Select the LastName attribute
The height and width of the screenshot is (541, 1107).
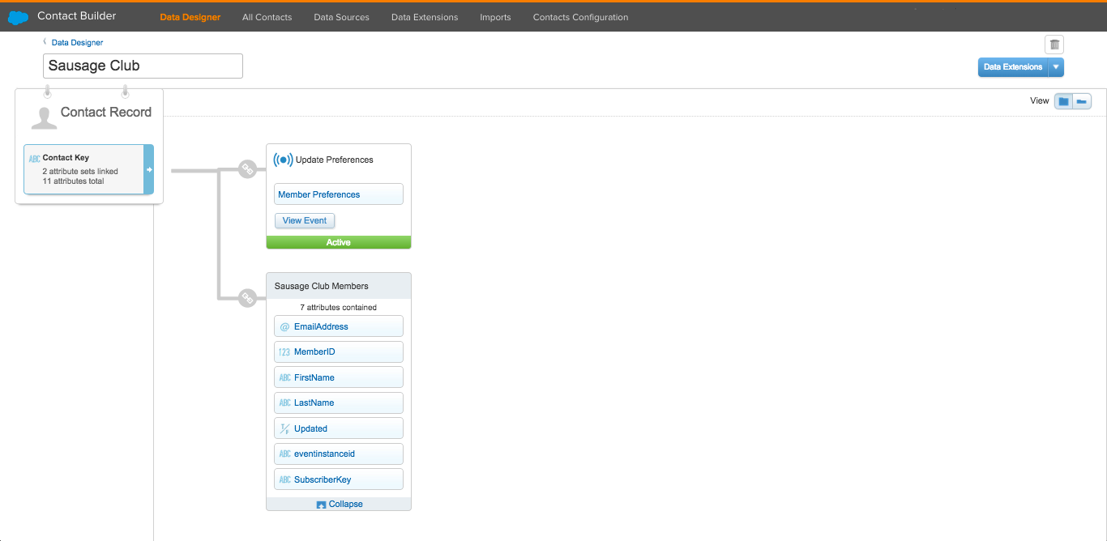(x=339, y=403)
